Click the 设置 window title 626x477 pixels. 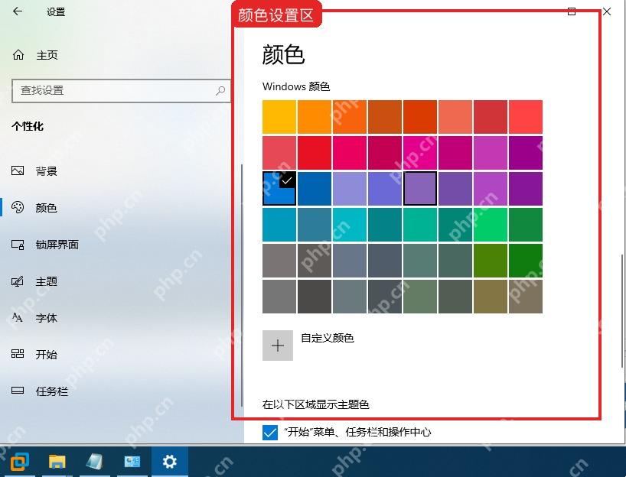coord(56,12)
